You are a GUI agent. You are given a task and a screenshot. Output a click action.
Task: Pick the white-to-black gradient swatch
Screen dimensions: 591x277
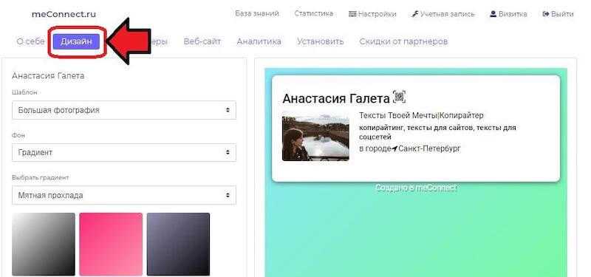(44, 244)
